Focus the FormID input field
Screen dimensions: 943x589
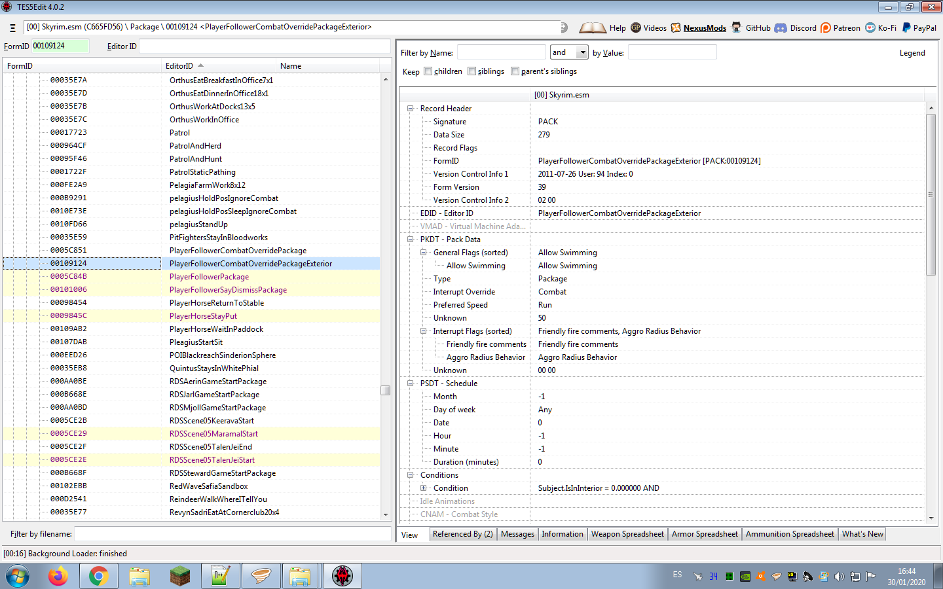pos(60,46)
